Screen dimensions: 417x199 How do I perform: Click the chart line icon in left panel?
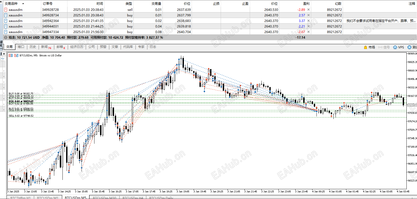(x=3, y=59)
